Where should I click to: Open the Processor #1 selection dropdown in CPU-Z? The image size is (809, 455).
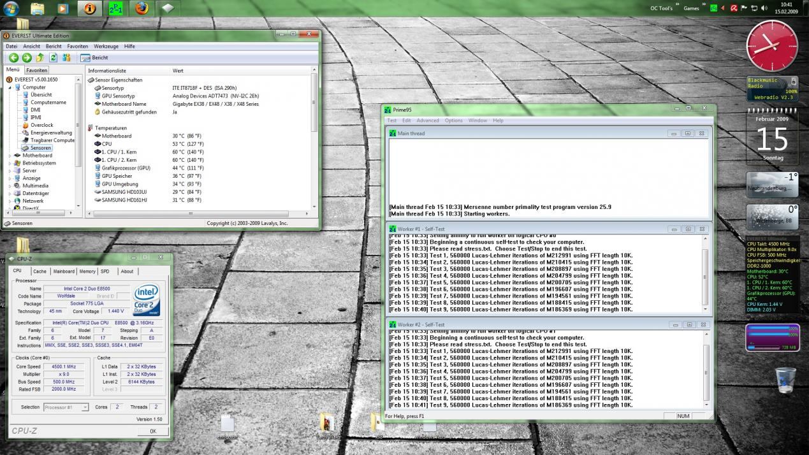pyautogui.click(x=66, y=407)
